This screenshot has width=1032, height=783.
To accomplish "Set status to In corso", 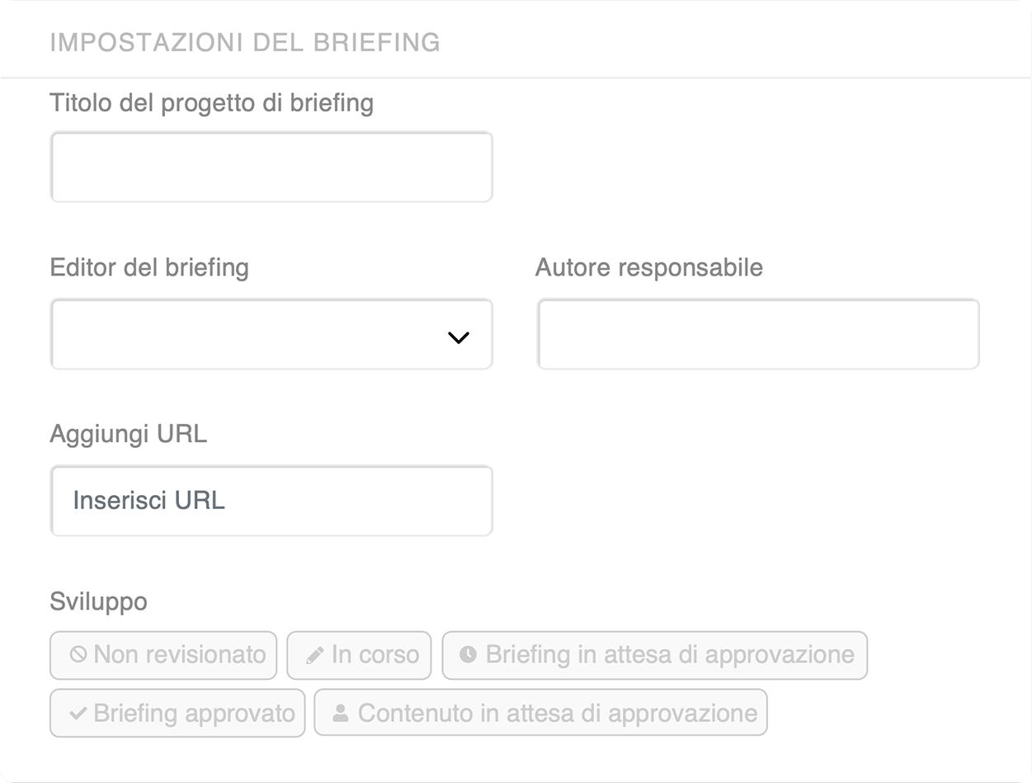I will 359,655.
